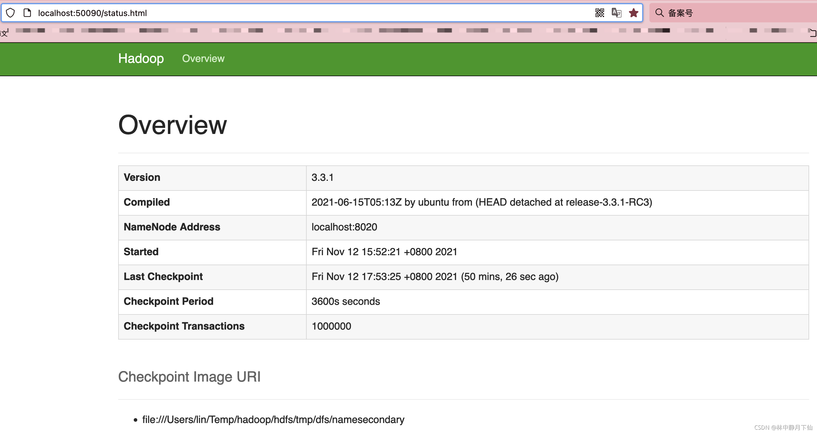This screenshot has width=817, height=433.
Task: Click the Checkpoint Image URI heading
Action: [x=189, y=377]
